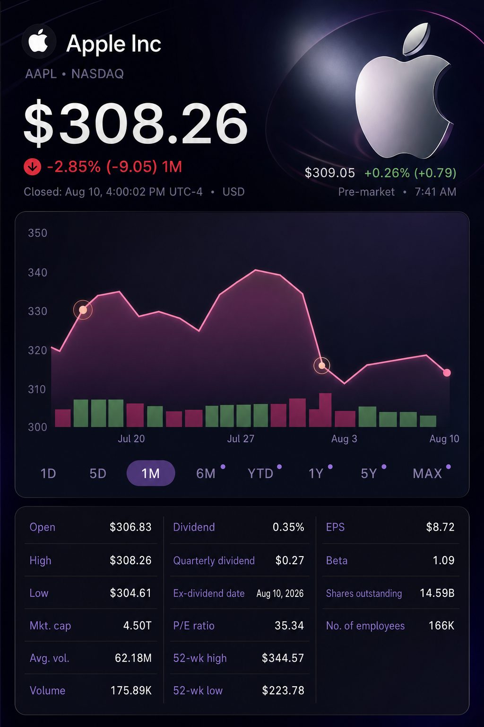
Task: Switch chart to 5Y range
Action: [369, 473]
